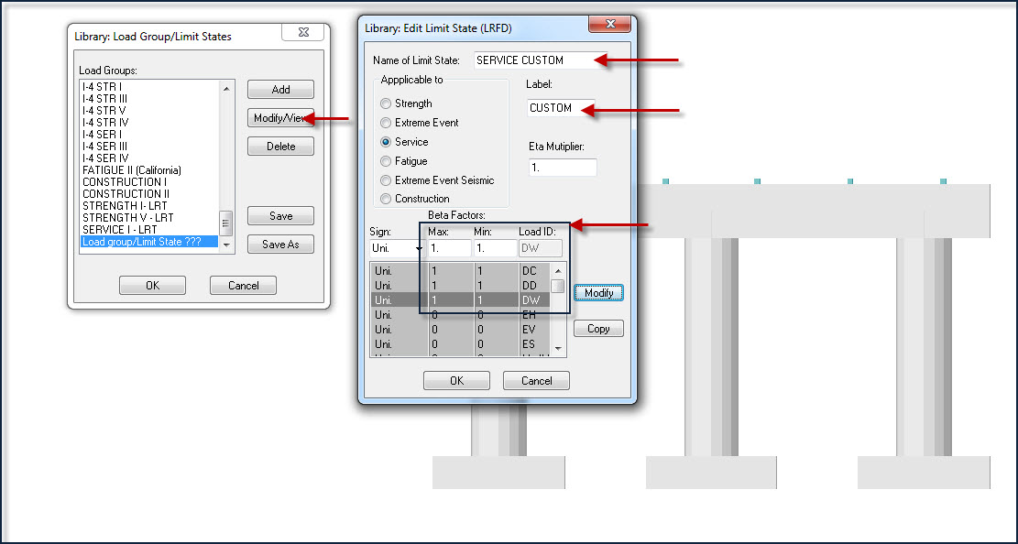The width and height of the screenshot is (1018, 544).
Task: Click the Modify/View button
Action: pos(280,118)
